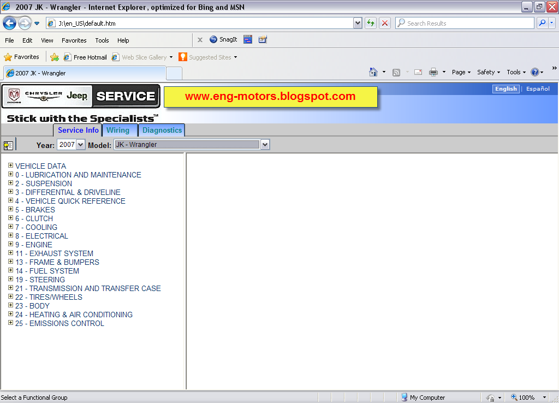Screen dimensions: 559x403
Task: Open 2 - SUSPENSION tree item
Action: pos(44,183)
